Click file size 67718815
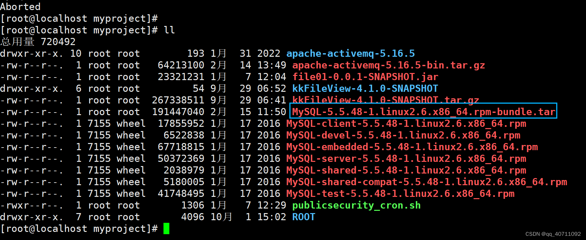 click(181, 147)
